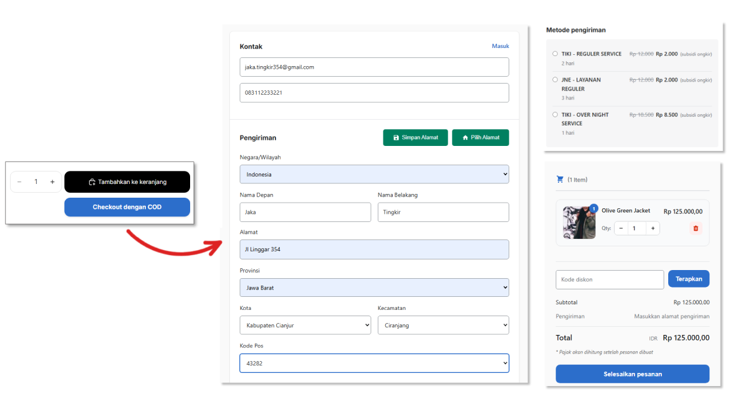This screenshot has width=748, height=401.
Task: Click the shopping cart icon above item list
Action: pyautogui.click(x=560, y=180)
